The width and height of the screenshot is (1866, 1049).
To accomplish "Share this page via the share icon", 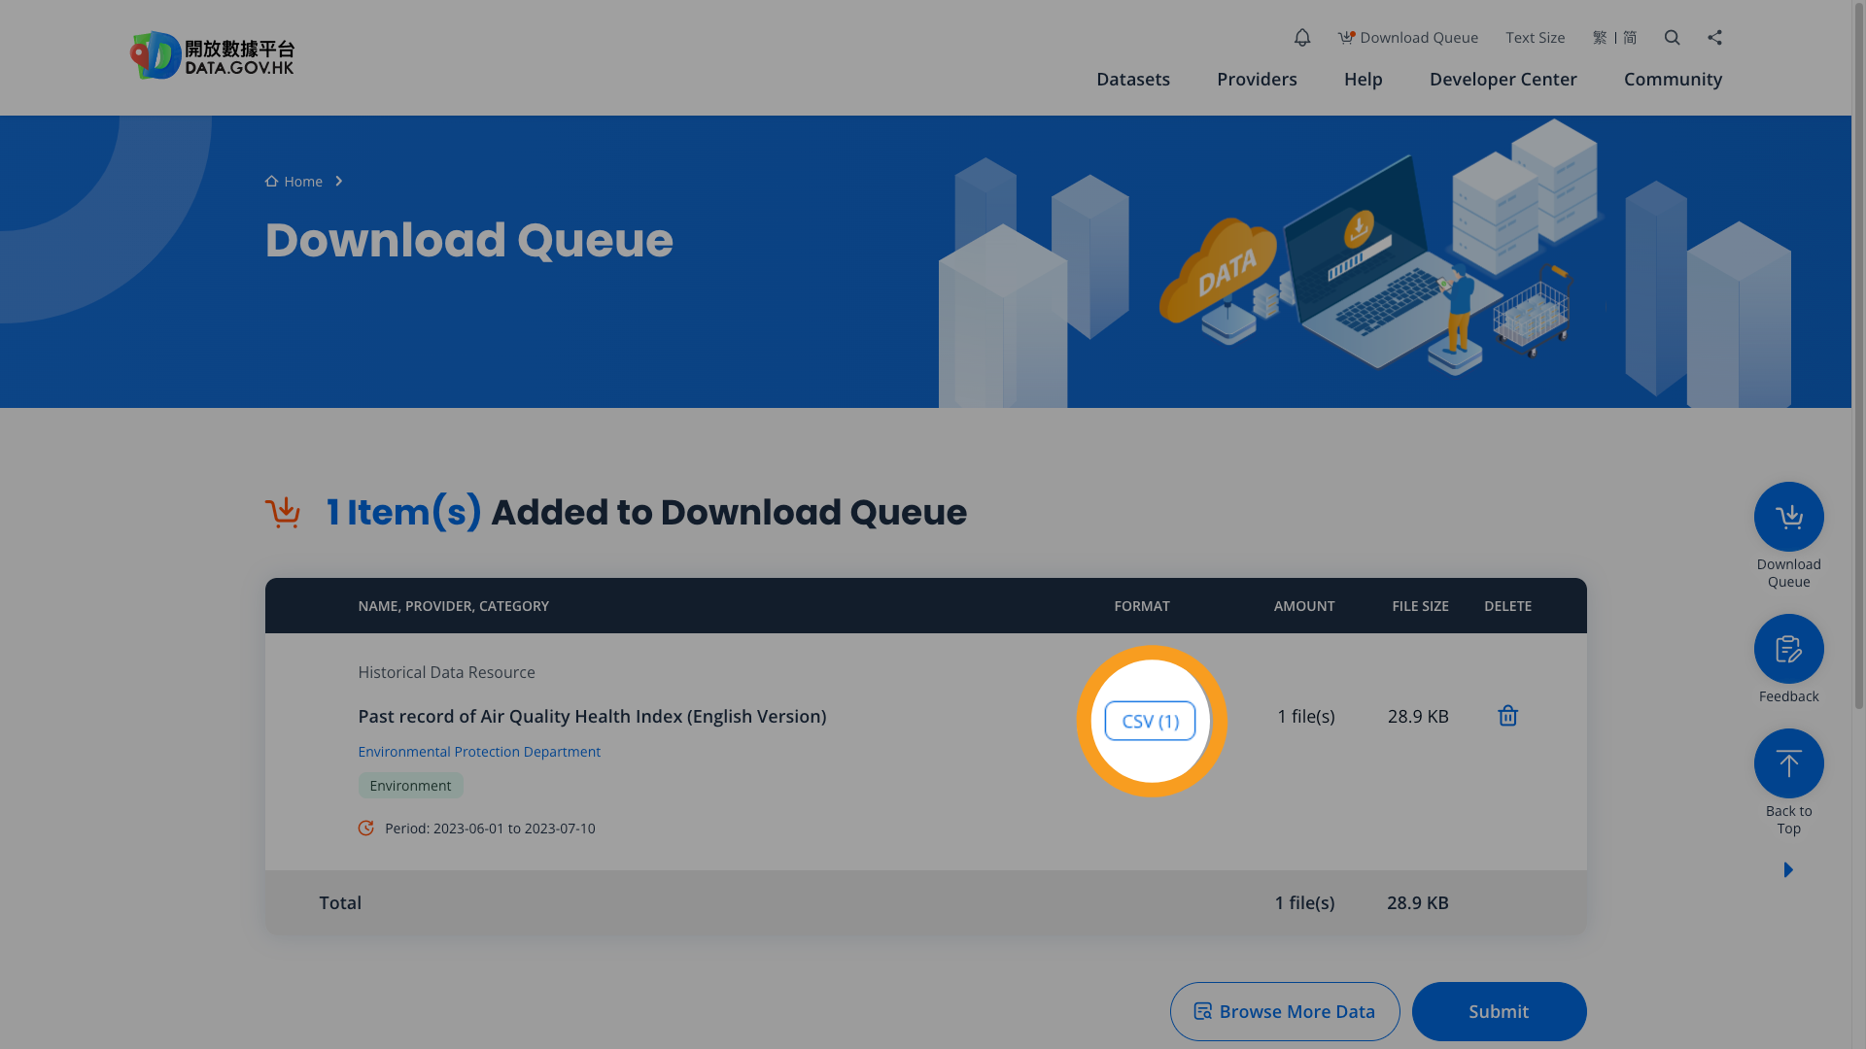I will tap(1714, 37).
